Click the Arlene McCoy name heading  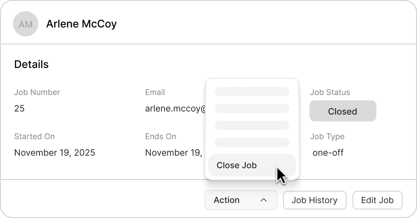(x=81, y=24)
